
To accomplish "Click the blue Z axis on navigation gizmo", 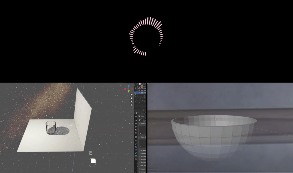I will click(128, 85).
